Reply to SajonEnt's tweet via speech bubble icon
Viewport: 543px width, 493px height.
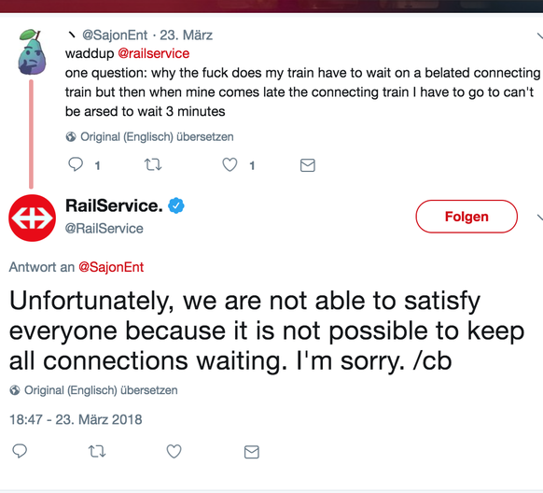pos(76,164)
